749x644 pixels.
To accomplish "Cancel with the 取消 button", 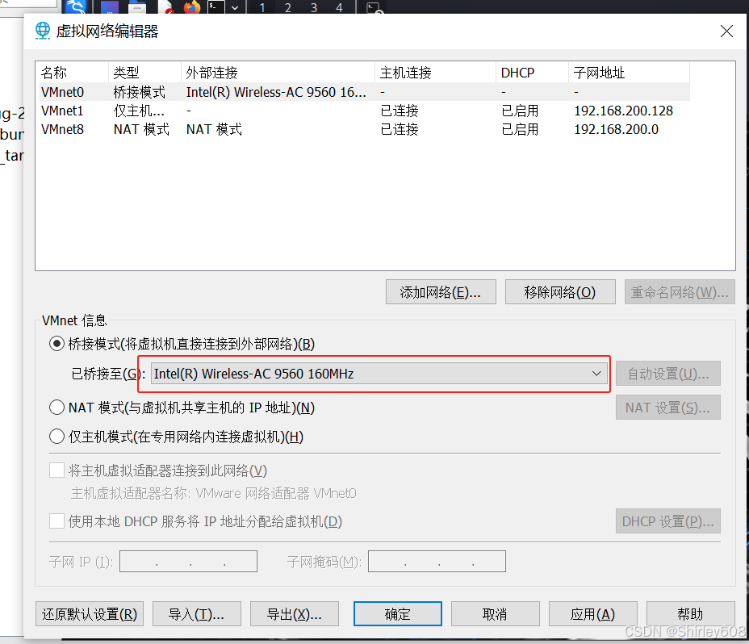I will [x=496, y=614].
